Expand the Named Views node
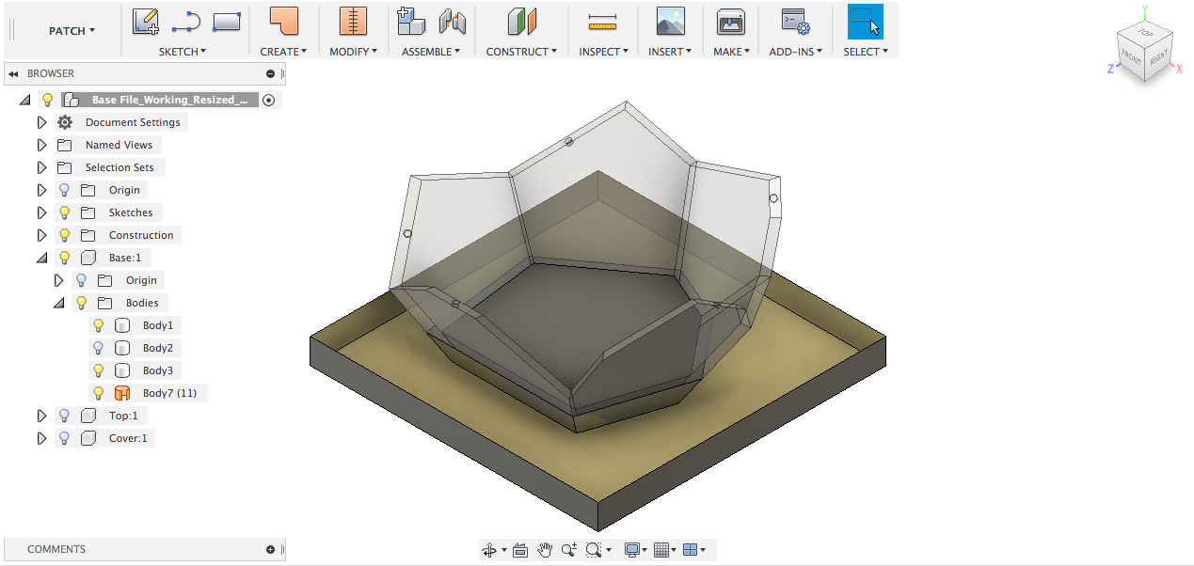Image resolution: width=1194 pixels, height=566 pixels. [41, 145]
